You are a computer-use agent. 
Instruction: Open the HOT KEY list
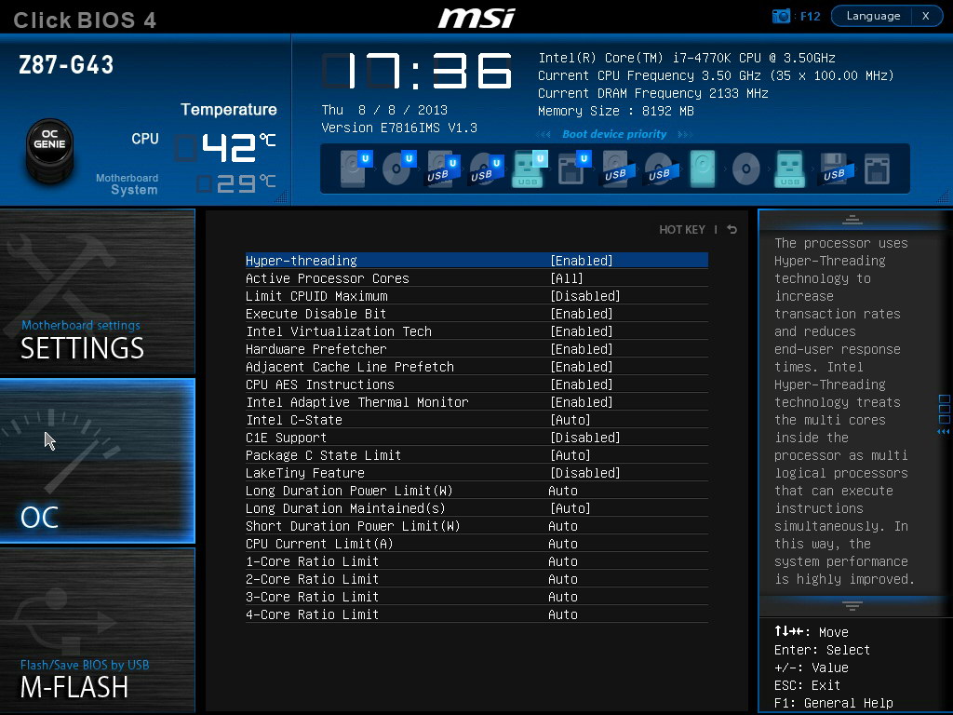point(682,229)
